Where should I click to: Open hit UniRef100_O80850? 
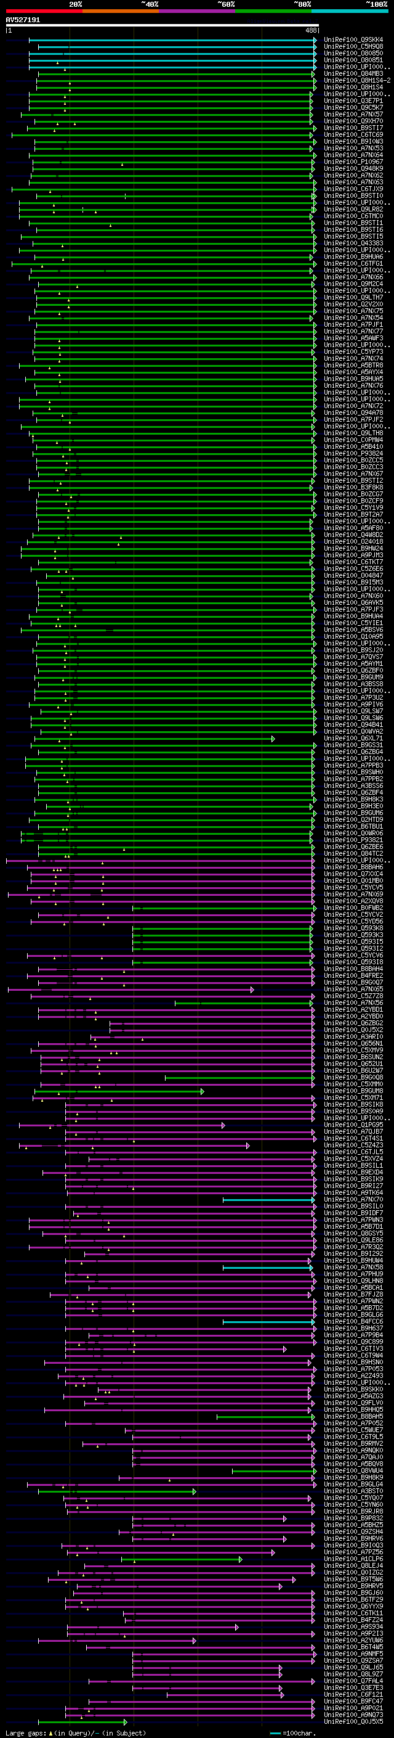click(x=353, y=53)
